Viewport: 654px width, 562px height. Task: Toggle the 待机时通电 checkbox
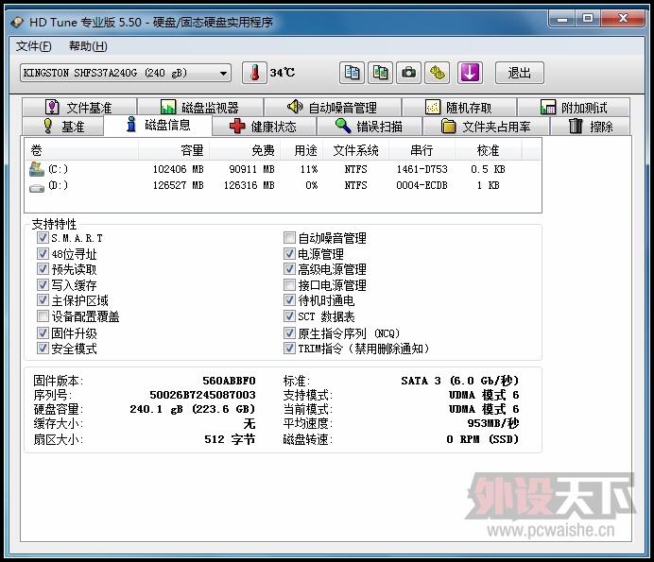click(289, 300)
